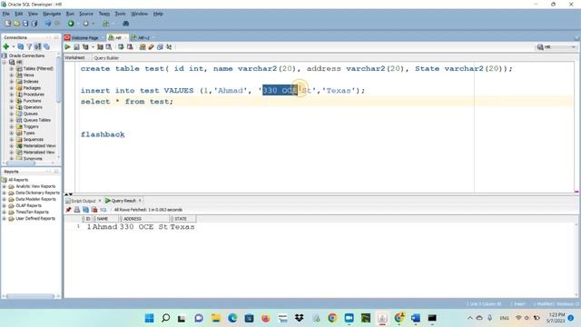Click the ADDRESS column header

click(145, 219)
